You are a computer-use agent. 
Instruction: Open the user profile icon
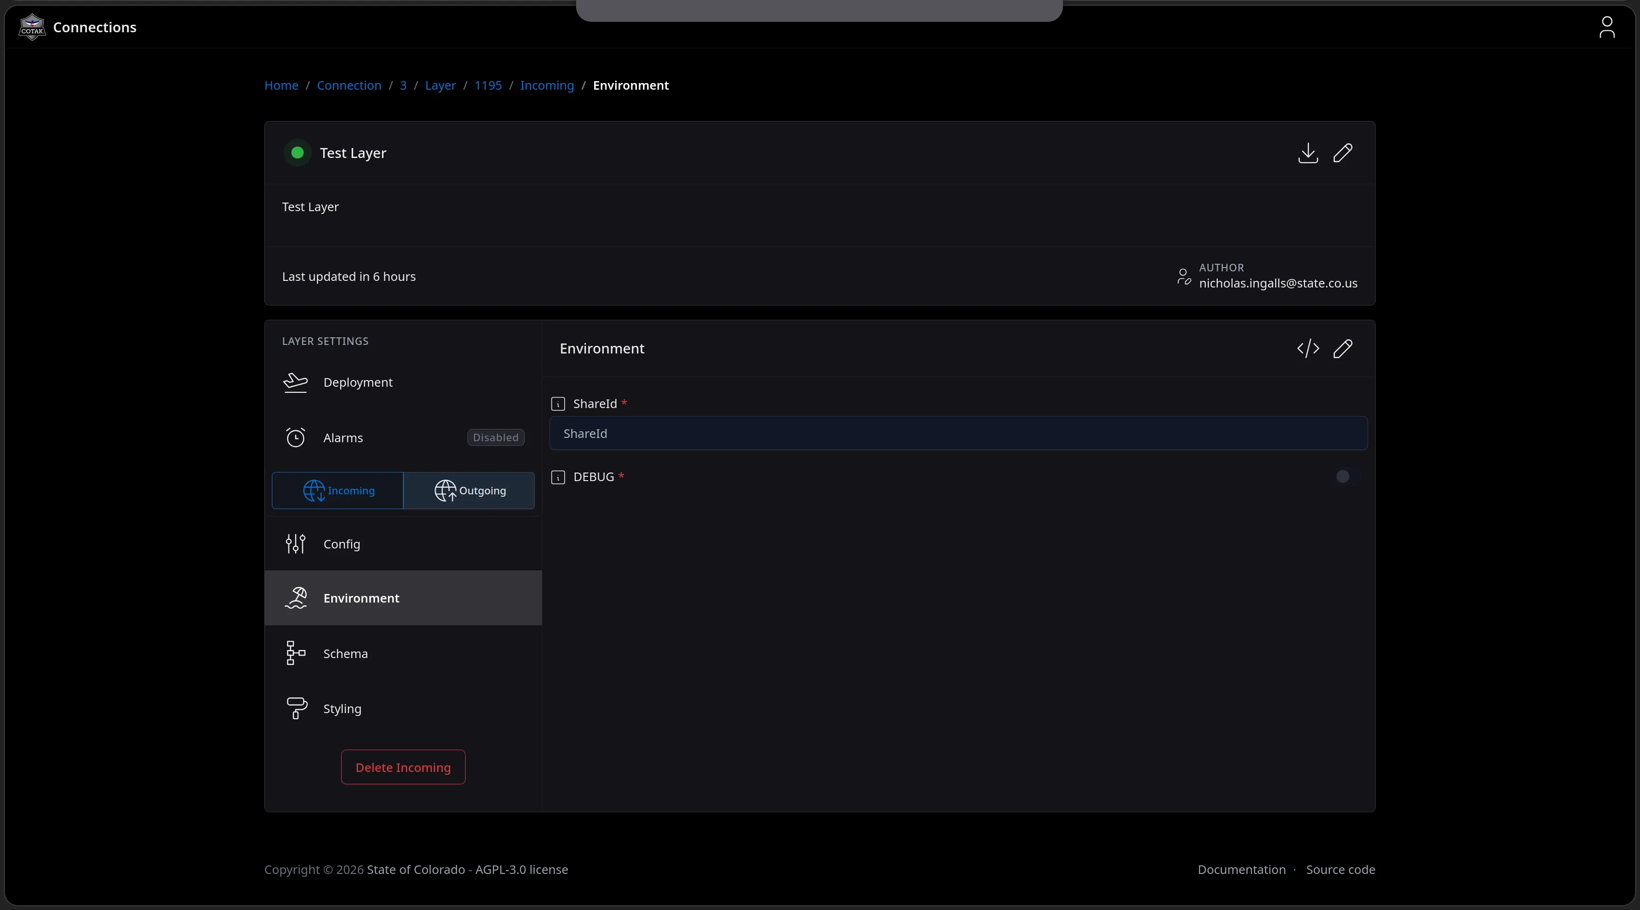coord(1606,28)
